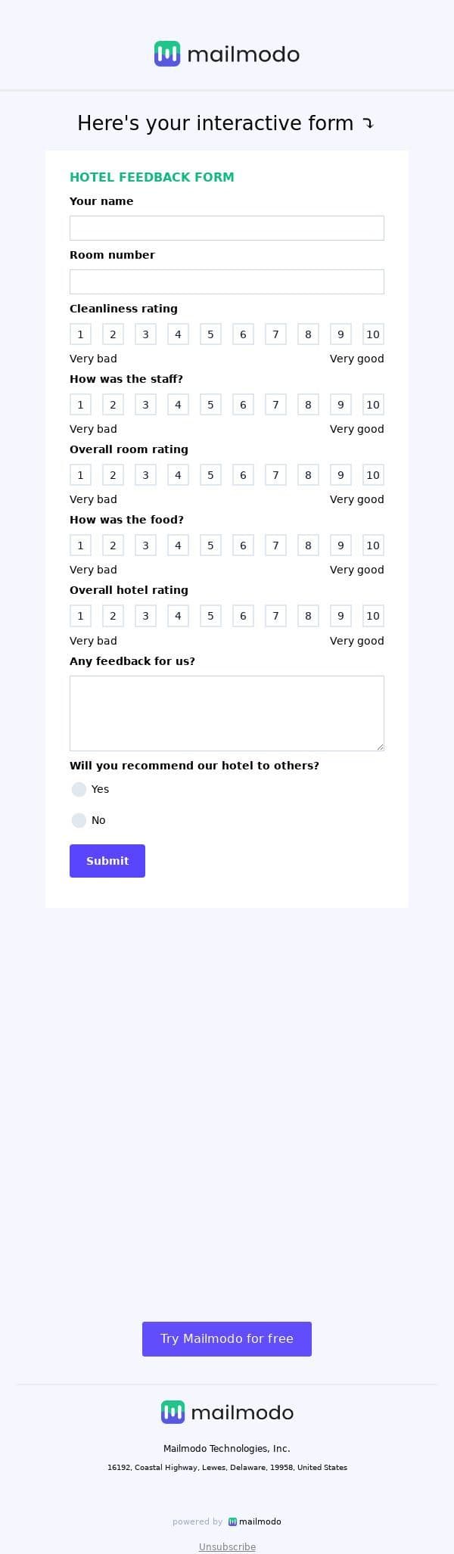The width and height of the screenshot is (454, 1554).
Task: Select No for recommending the hotel
Action: tap(79, 821)
